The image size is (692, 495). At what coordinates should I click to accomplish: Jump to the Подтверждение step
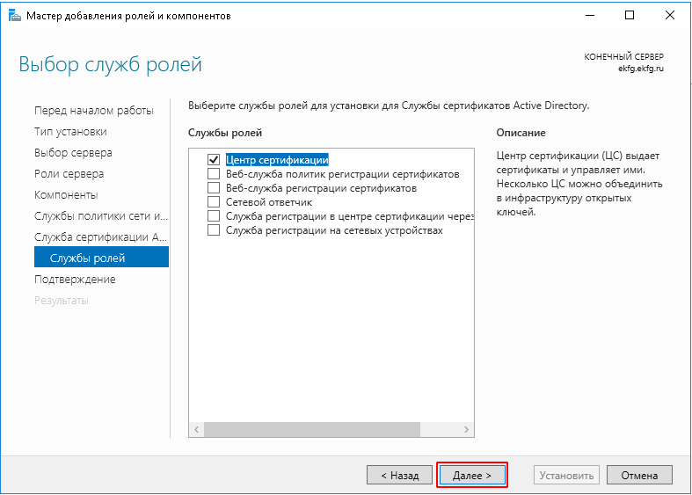(75, 280)
